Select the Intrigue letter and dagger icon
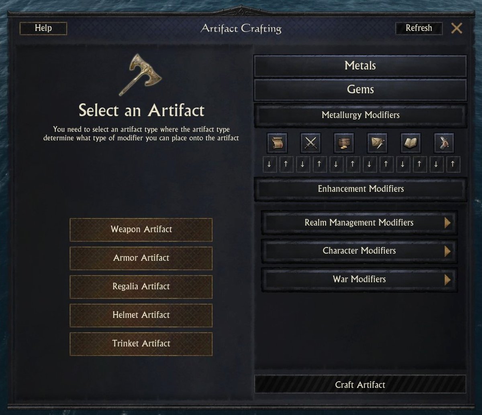This screenshot has height=415, width=482. pos(377,143)
